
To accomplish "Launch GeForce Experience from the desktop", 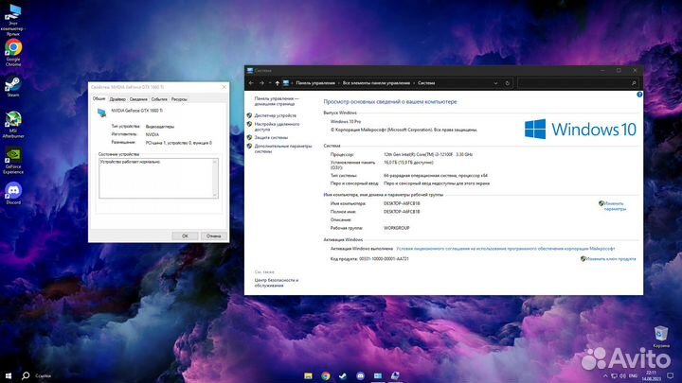I will click(13, 161).
